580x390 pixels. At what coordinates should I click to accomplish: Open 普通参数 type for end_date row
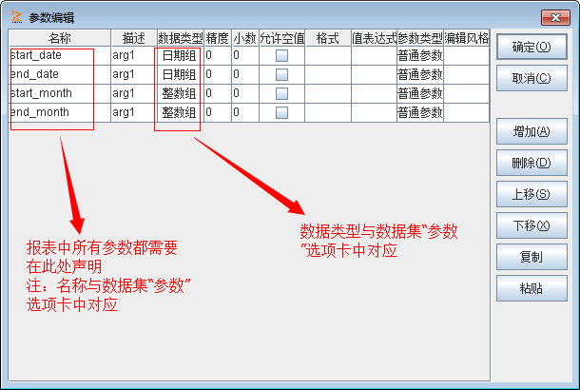pos(420,74)
